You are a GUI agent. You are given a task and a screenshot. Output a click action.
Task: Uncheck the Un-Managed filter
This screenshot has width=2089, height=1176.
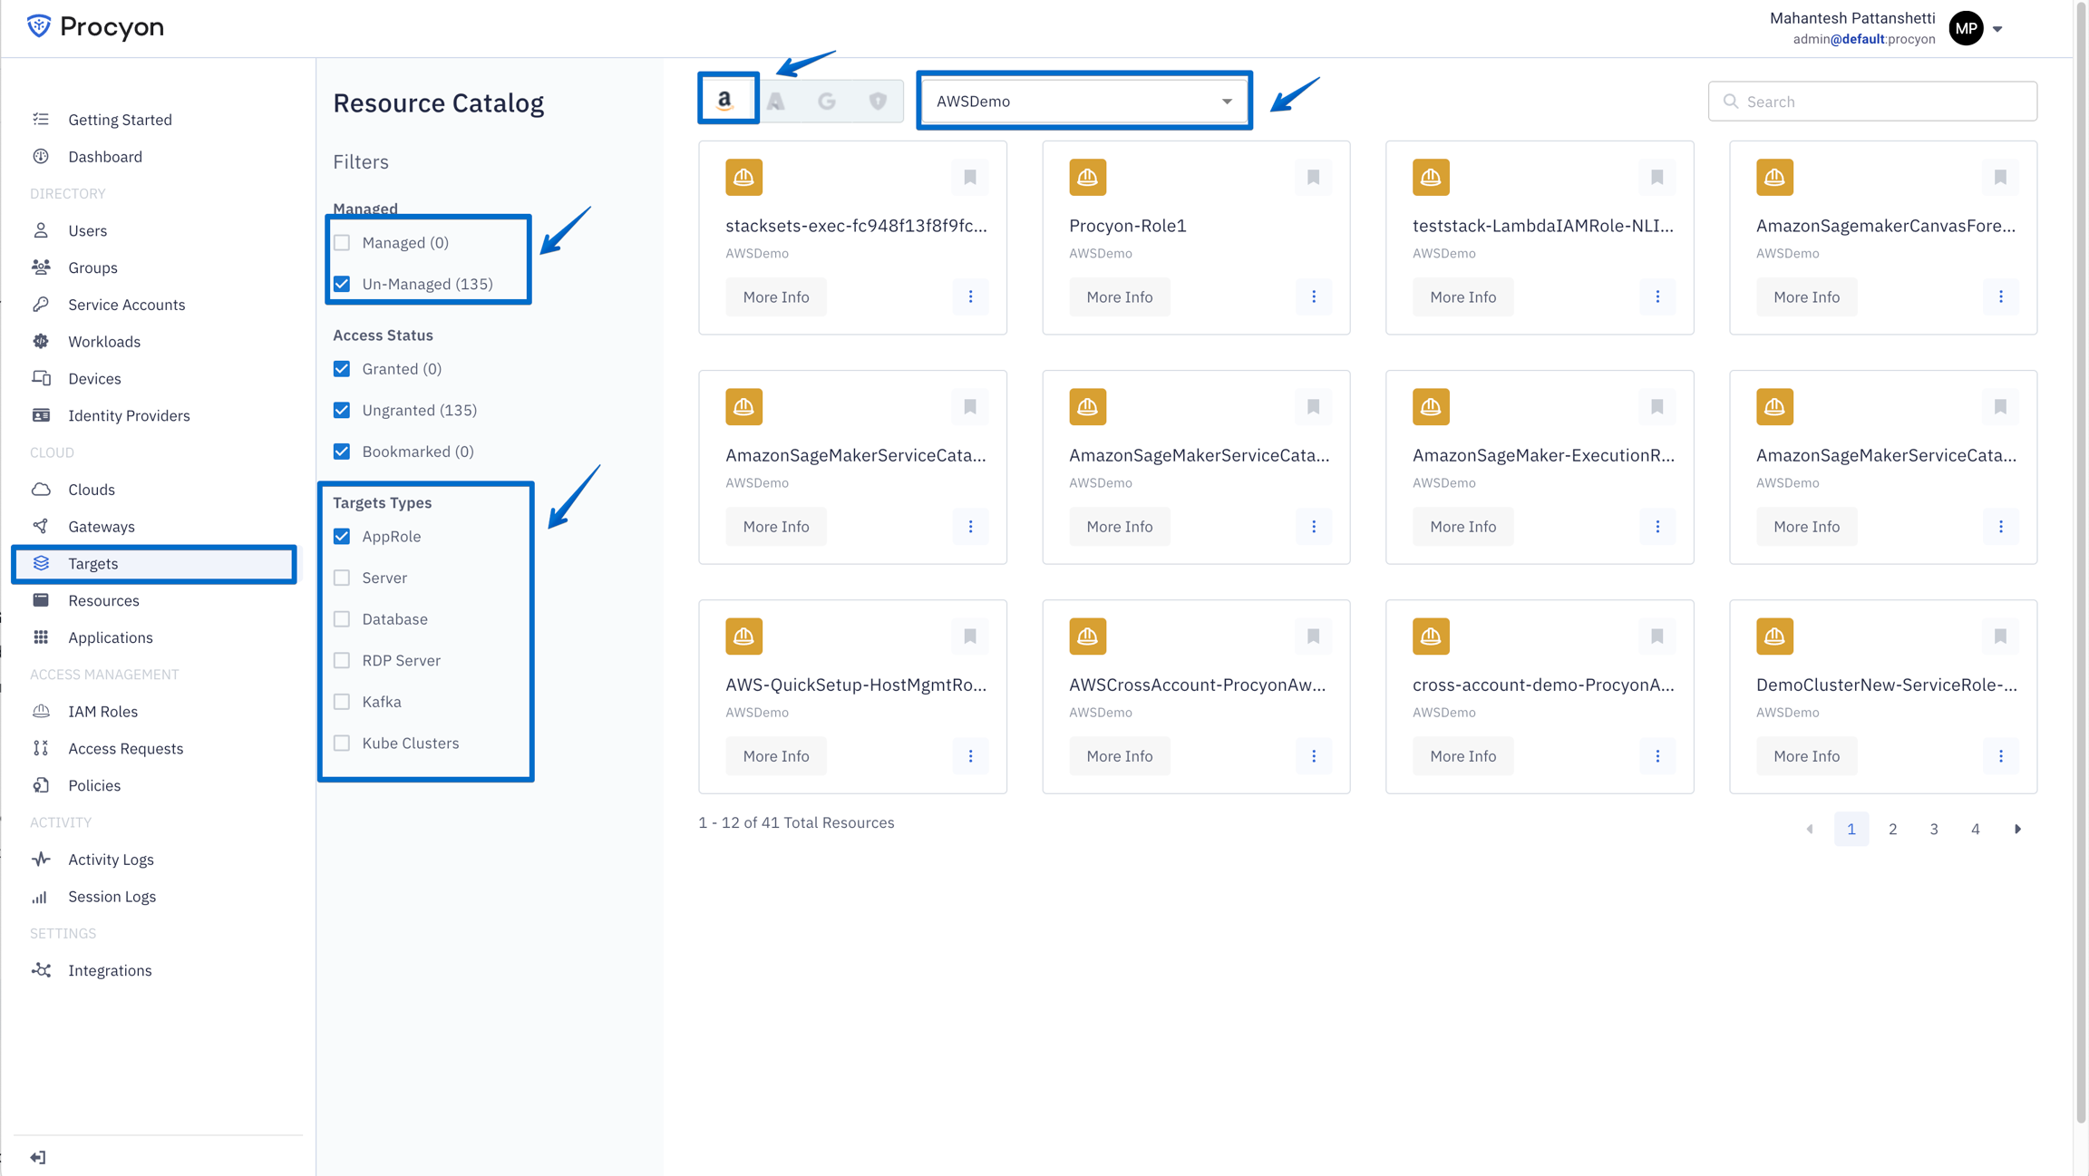[x=342, y=284]
